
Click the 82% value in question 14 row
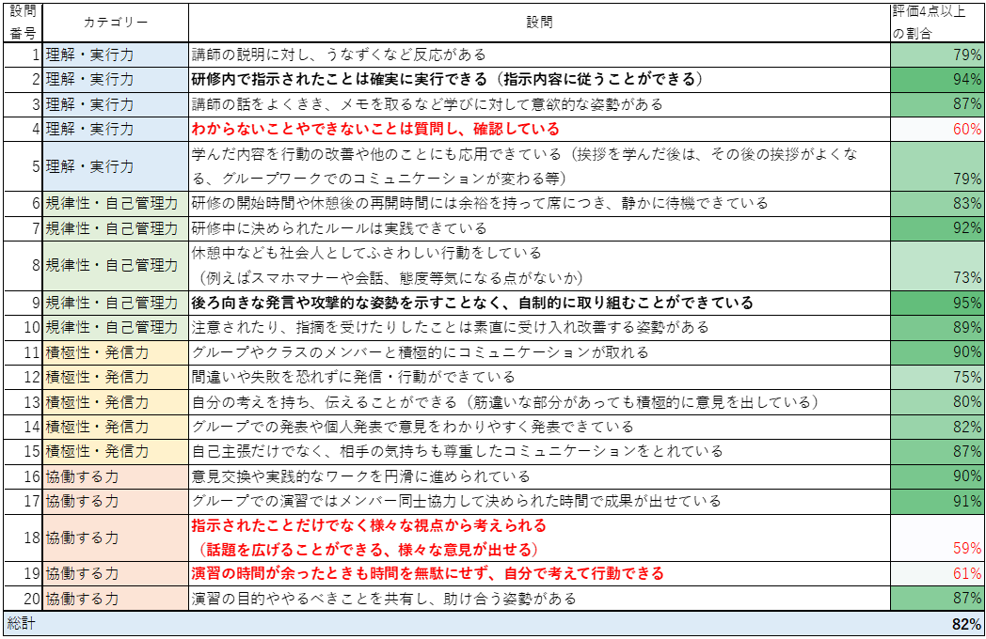937,427
